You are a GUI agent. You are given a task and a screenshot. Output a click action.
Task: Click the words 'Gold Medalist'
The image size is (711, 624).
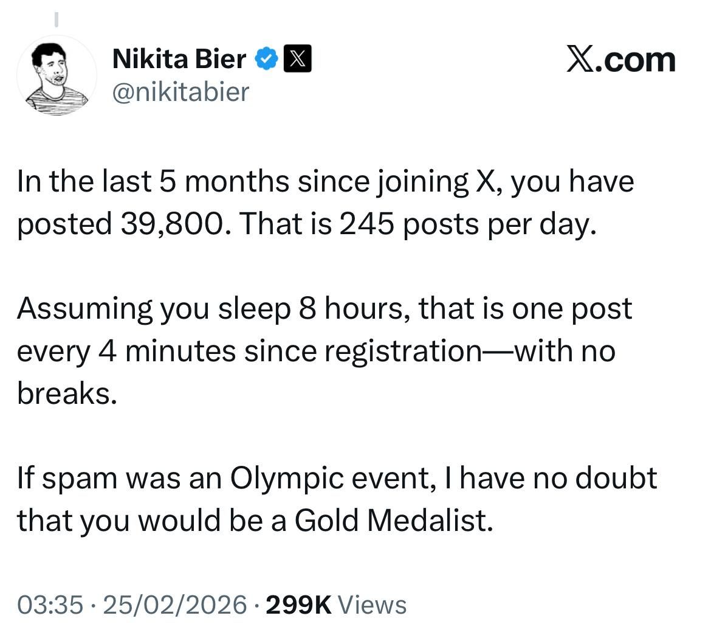point(393,520)
